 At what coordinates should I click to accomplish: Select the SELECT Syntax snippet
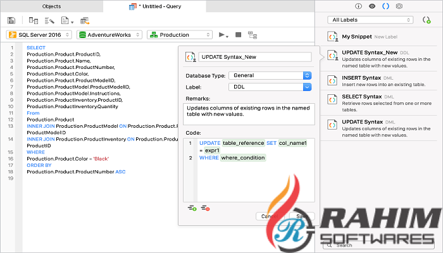[379, 102]
